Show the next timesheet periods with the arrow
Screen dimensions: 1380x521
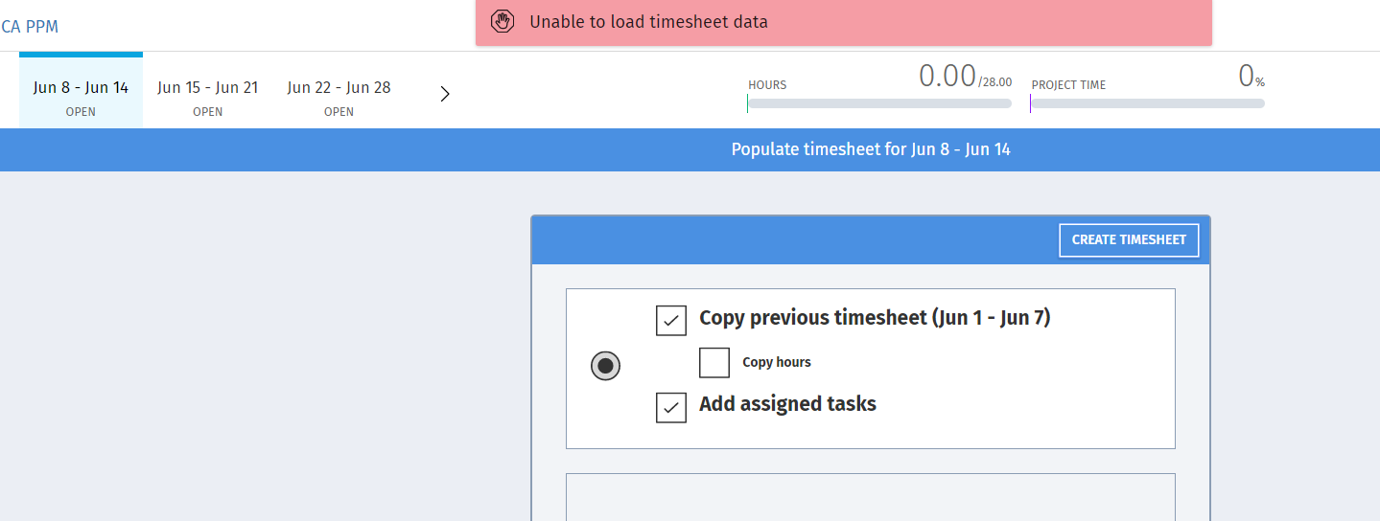pos(445,94)
